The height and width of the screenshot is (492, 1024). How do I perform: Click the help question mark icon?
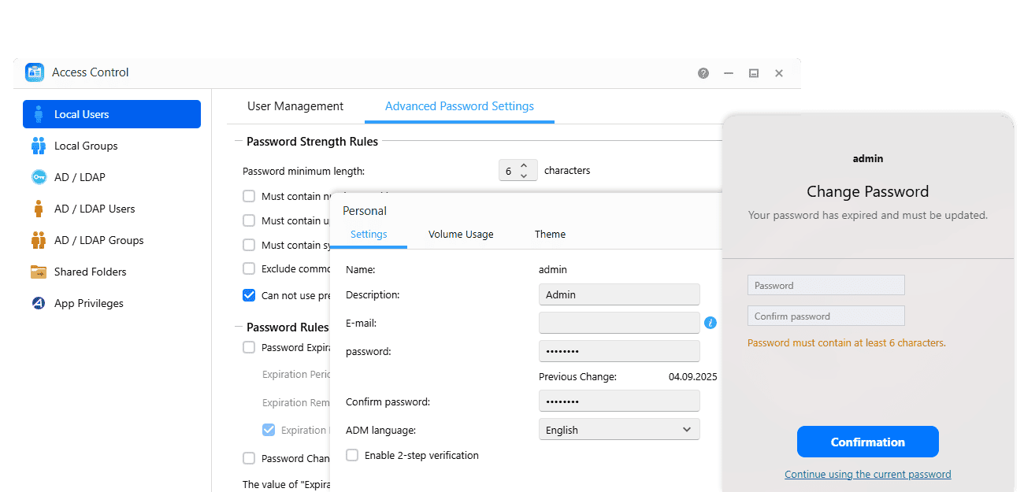click(x=703, y=73)
